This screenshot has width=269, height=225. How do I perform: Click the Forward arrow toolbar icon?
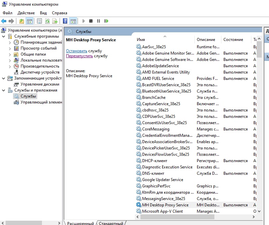pyautogui.click(x=11, y=21)
